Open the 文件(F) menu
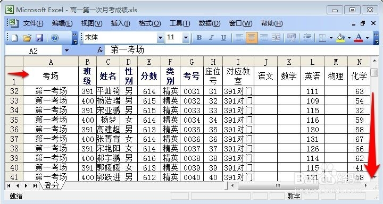Screen dimensions: 383x204 (x=33, y=23)
